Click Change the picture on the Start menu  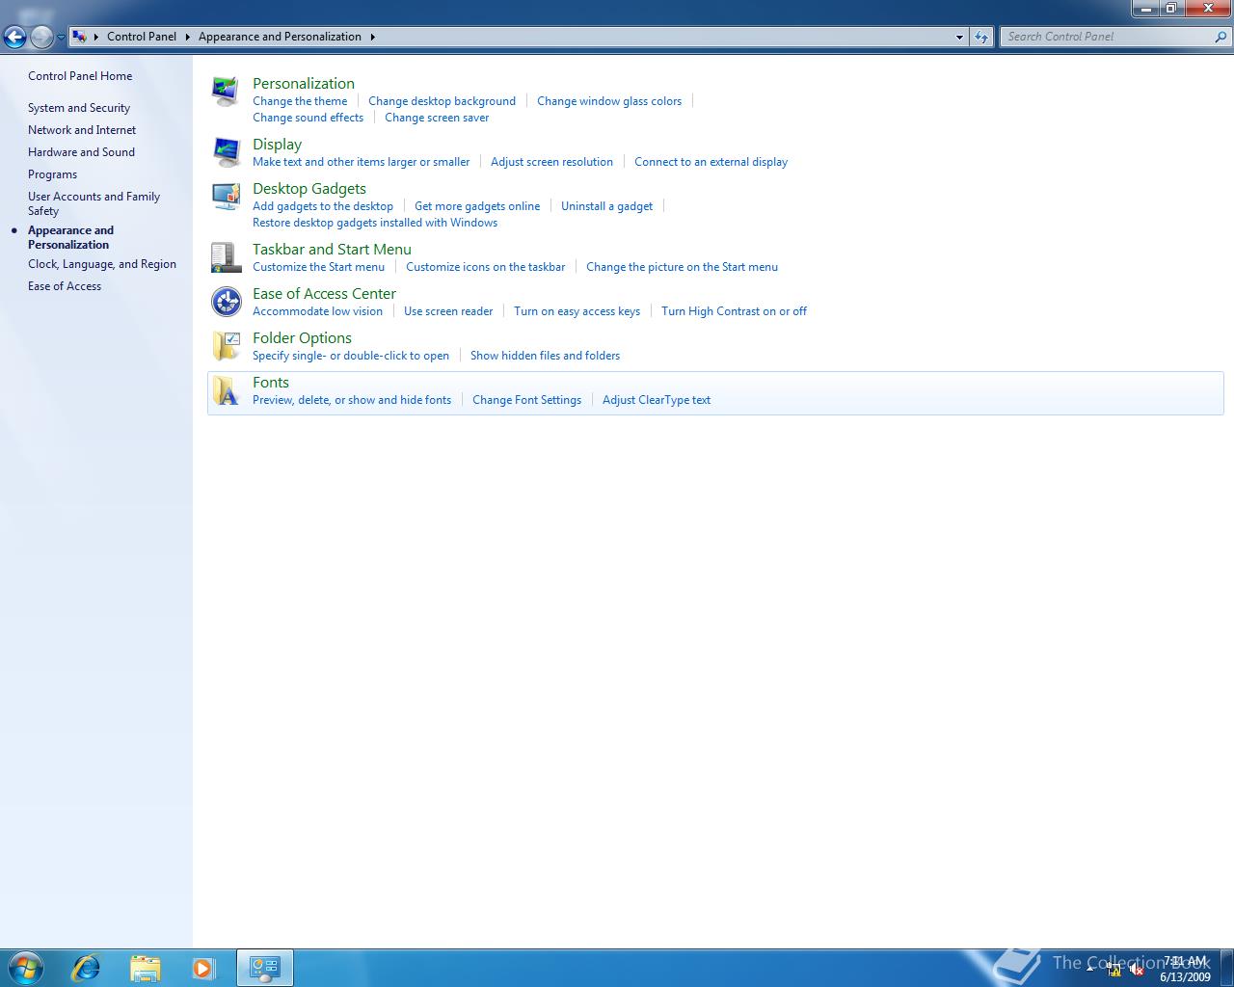[x=682, y=267]
